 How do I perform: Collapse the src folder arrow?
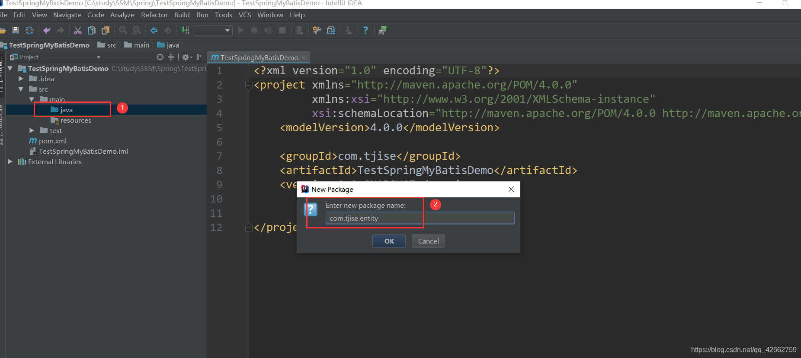21,89
